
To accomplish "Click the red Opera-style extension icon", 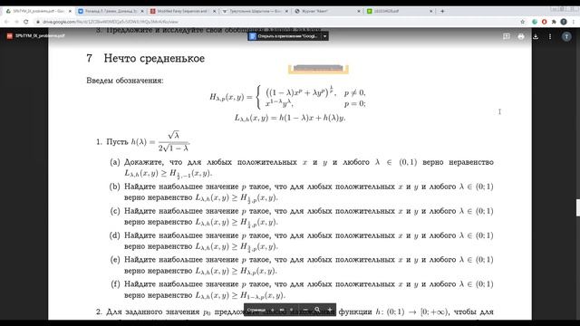I will coord(544,22).
